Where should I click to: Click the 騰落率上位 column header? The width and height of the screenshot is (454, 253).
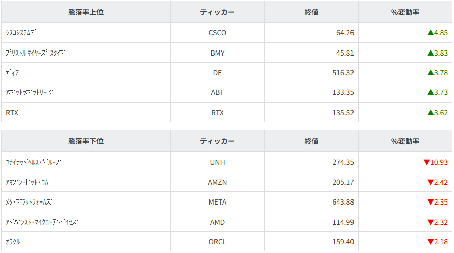click(x=86, y=12)
